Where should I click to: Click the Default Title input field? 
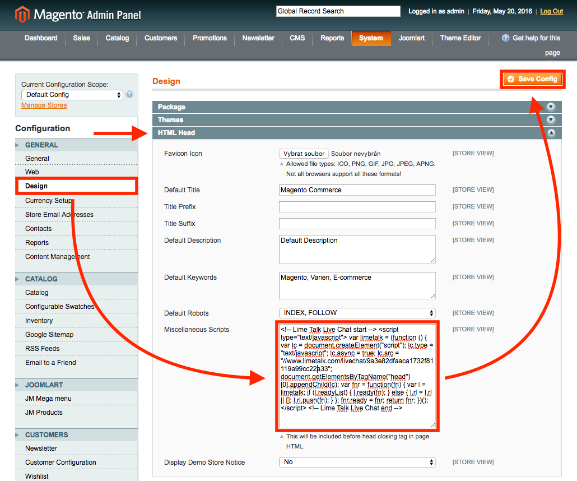(x=357, y=190)
